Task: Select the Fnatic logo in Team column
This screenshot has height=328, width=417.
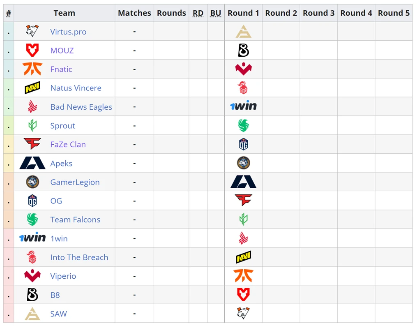Action: 32,69
